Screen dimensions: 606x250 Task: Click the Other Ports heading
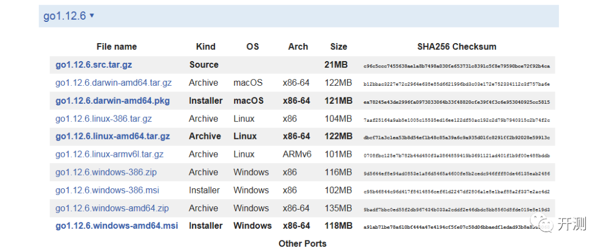tap(302, 243)
